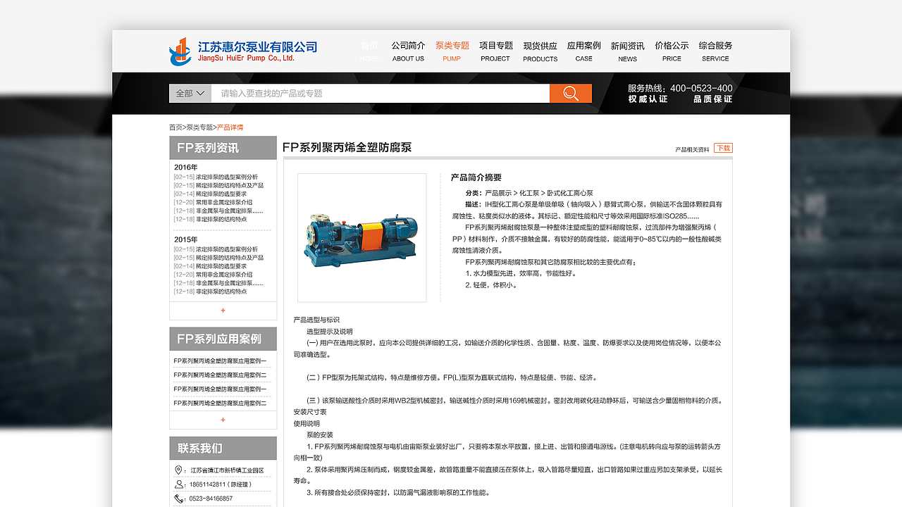
Task: Click the 品质保证 quality badge
Action: point(712,99)
